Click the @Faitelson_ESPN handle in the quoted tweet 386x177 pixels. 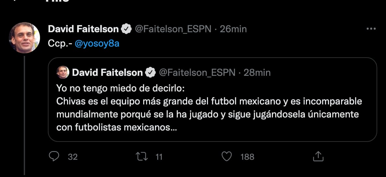coord(197,73)
